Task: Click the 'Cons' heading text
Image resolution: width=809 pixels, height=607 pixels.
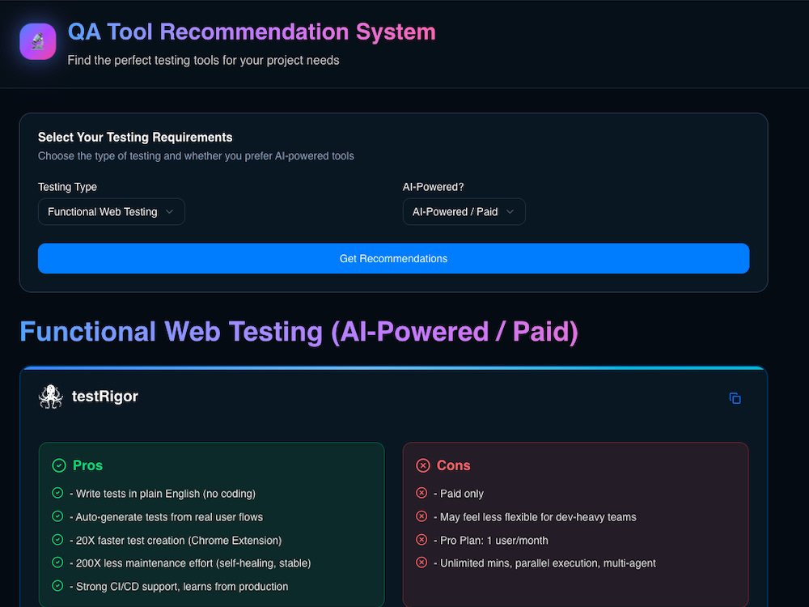Action: tap(454, 465)
